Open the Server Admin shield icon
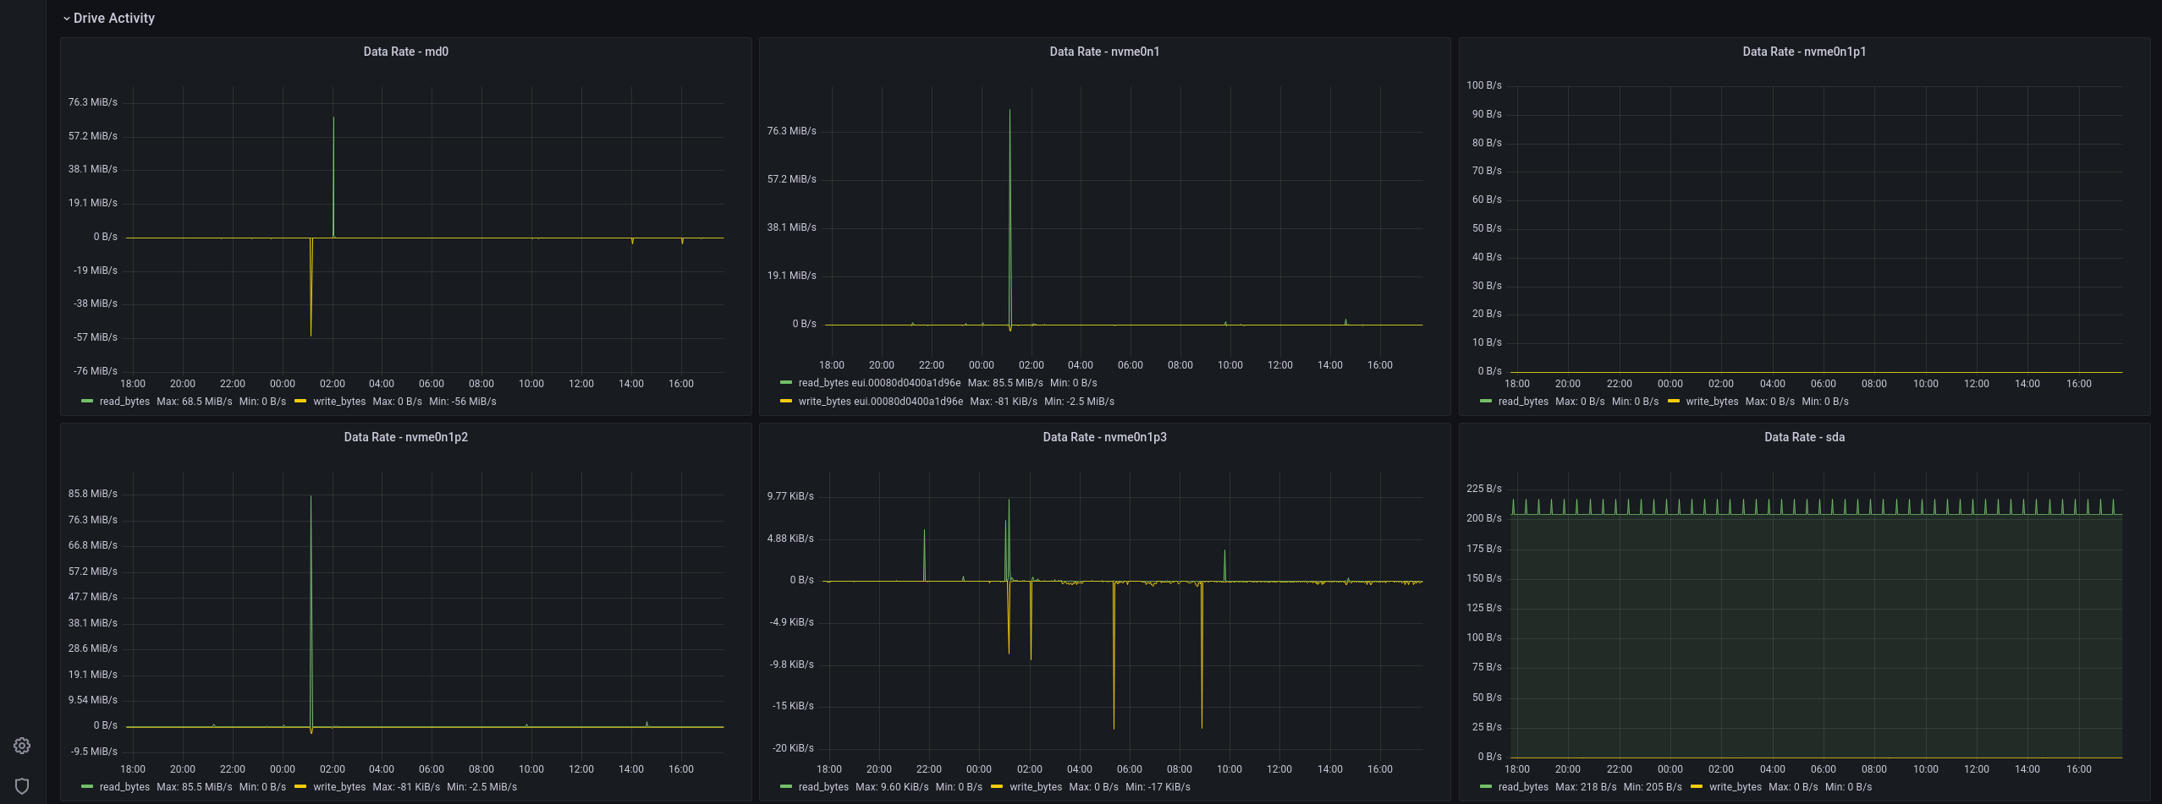Image resolution: width=2162 pixels, height=804 pixels. [22, 786]
